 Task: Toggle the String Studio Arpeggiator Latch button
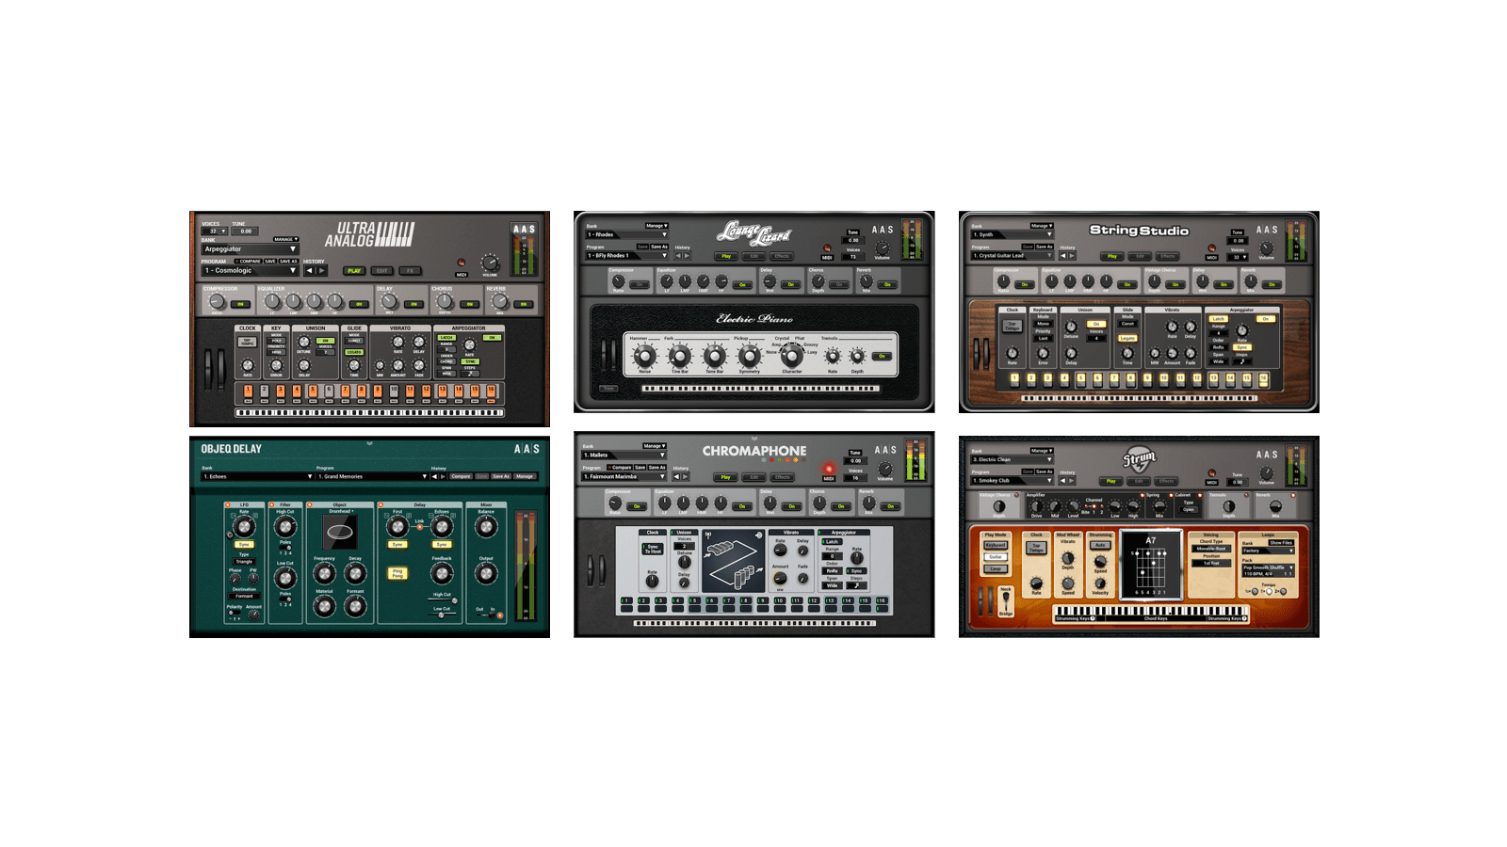click(1218, 319)
